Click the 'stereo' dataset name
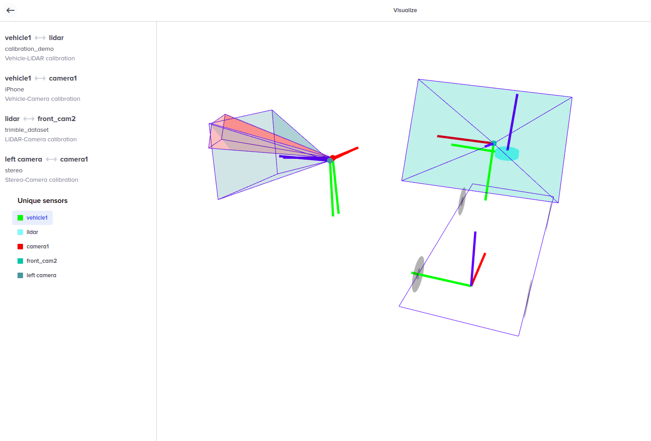 (x=14, y=170)
